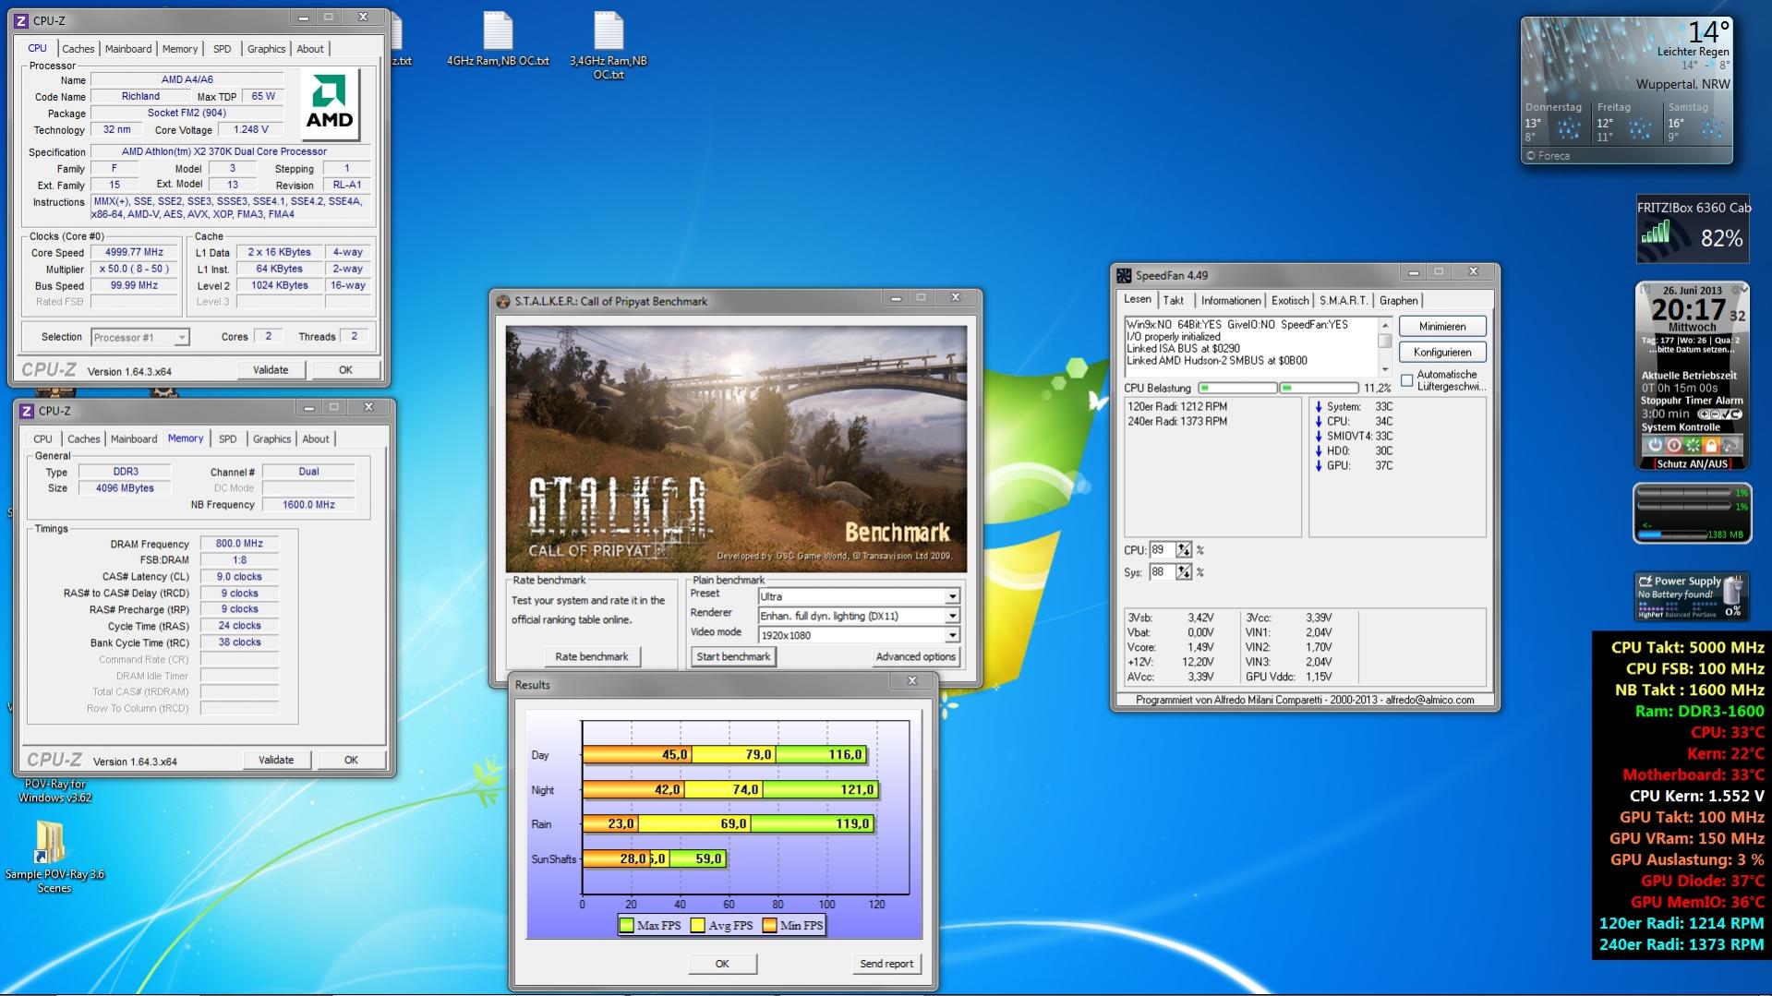The image size is (1772, 996).
Task: Click the orange lock icon in System Kontrolle
Action: click(1711, 445)
